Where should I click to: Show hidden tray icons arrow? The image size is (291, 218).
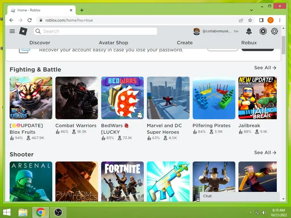(250, 213)
